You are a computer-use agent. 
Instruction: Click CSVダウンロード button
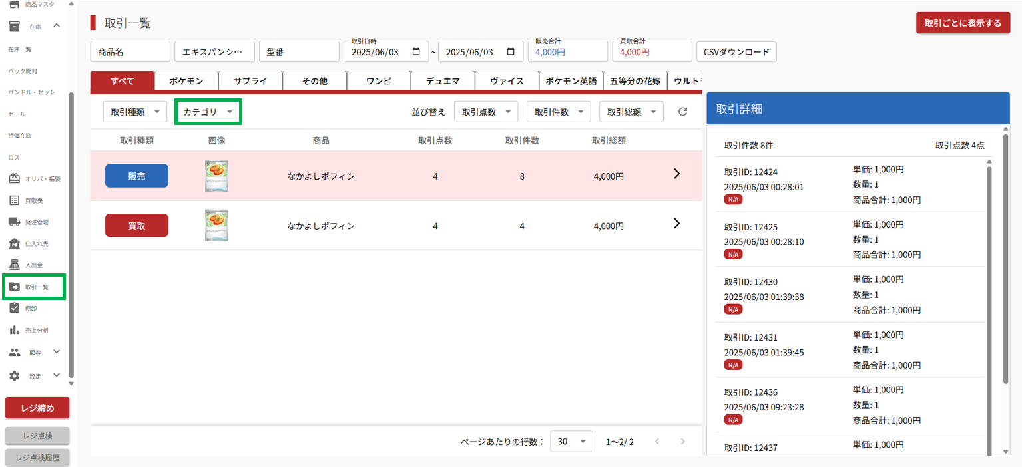(736, 52)
